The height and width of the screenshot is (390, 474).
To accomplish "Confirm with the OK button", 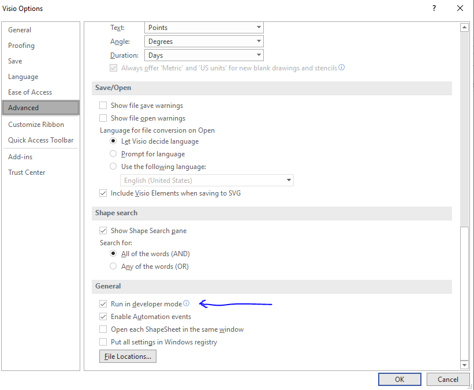I will [x=400, y=380].
